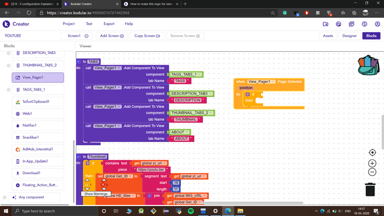This screenshot has height=216, width=384.
Task: Open Settings gear in taskbar
Action: 215,211
